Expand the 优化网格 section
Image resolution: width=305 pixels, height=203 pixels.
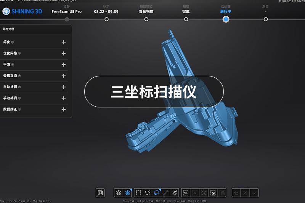point(64,54)
